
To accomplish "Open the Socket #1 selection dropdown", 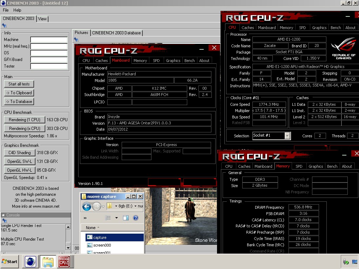I will click(x=287, y=136).
